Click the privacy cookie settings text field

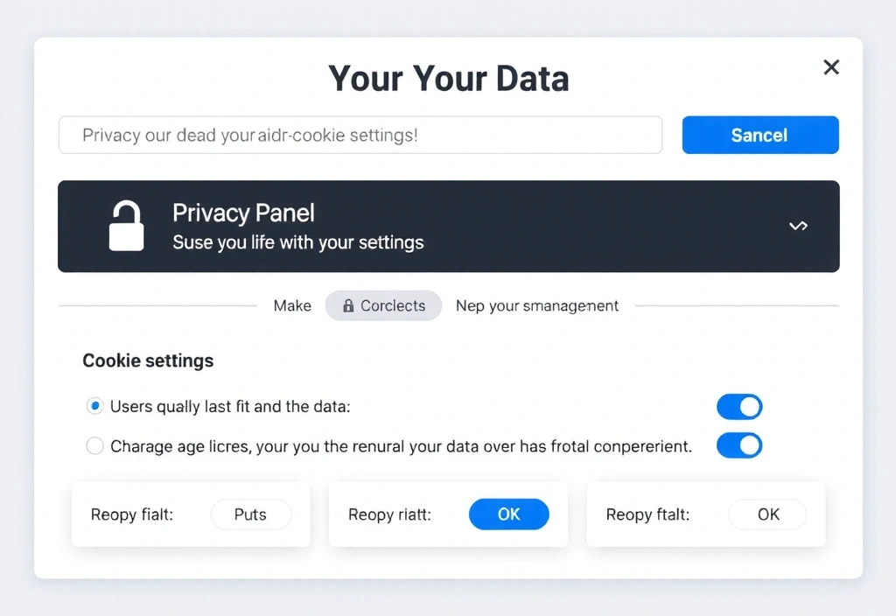[x=360, y=136]
